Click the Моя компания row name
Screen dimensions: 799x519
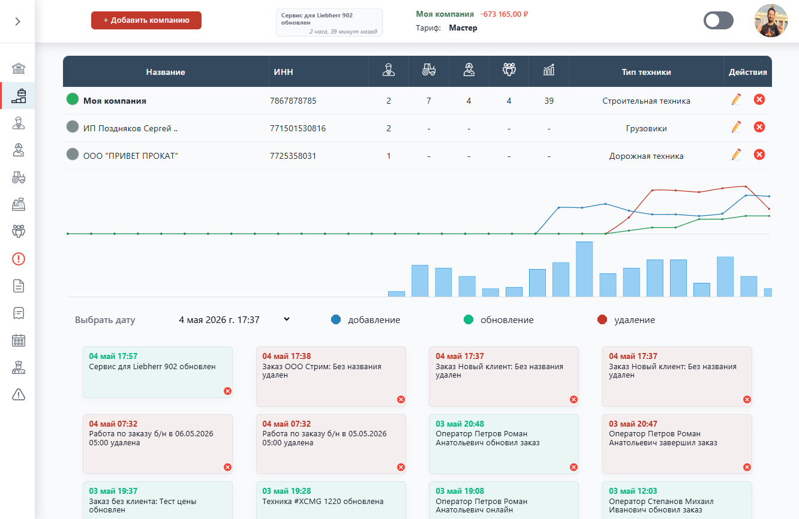pyautogui.click(x=115, y=101)
